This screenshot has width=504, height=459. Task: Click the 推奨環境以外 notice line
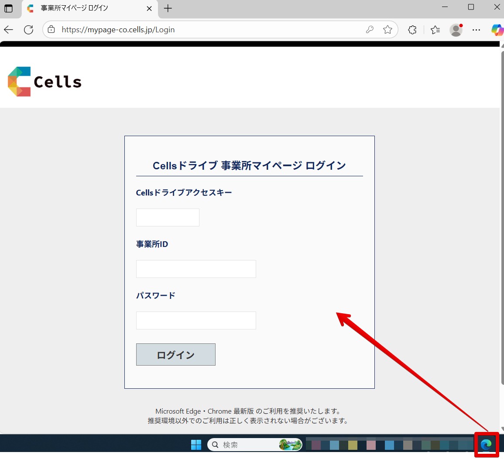pos(248,421)
